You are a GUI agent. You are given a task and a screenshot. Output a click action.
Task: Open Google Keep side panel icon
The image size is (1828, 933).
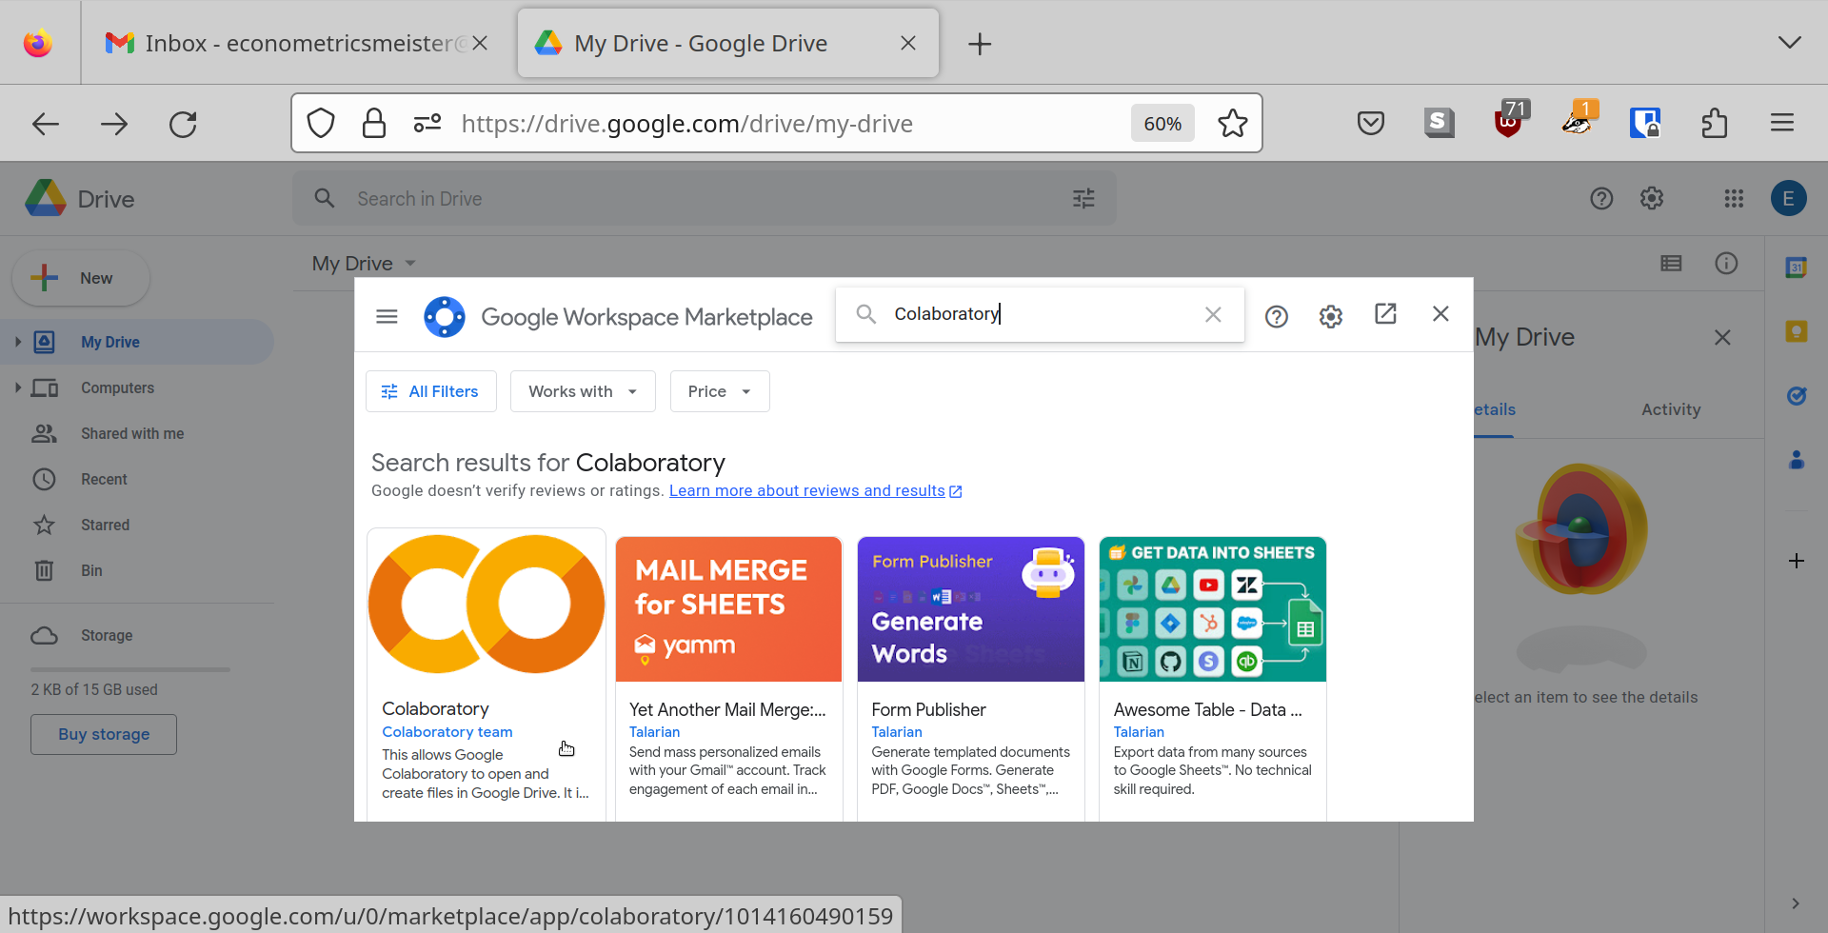tap(1797, 331)
